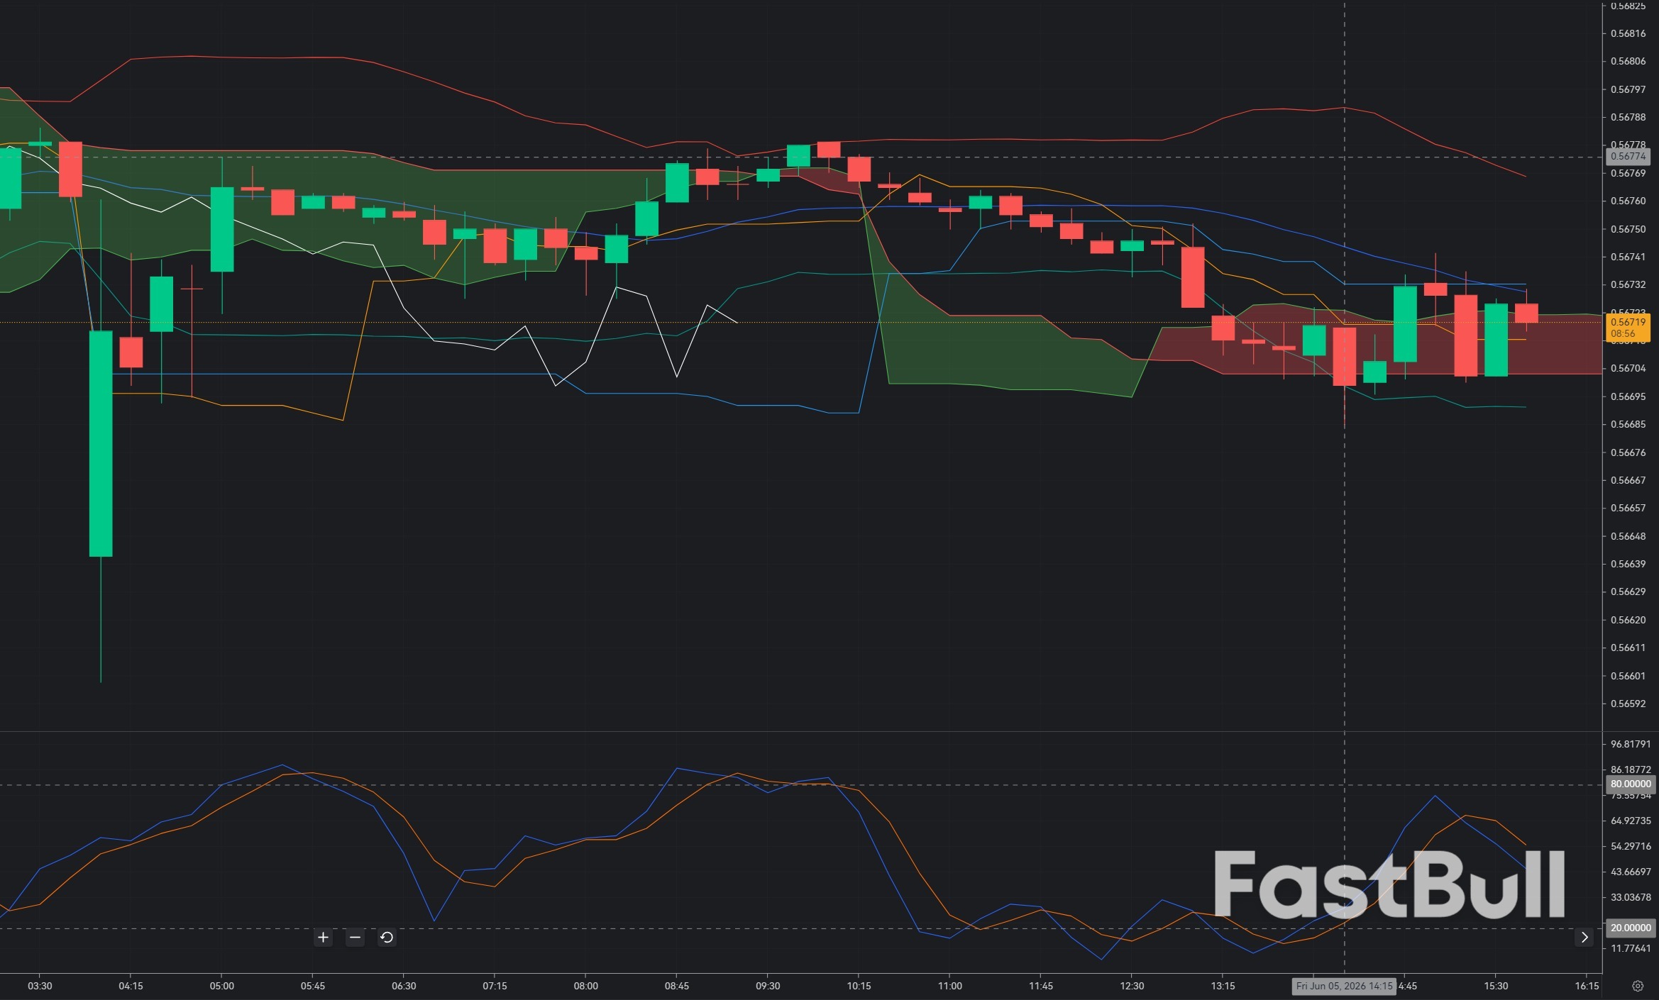Screen dimensions: 1659x1000
Task: Open chart settings gear in bottom corner
Action: click(1638, 986)
